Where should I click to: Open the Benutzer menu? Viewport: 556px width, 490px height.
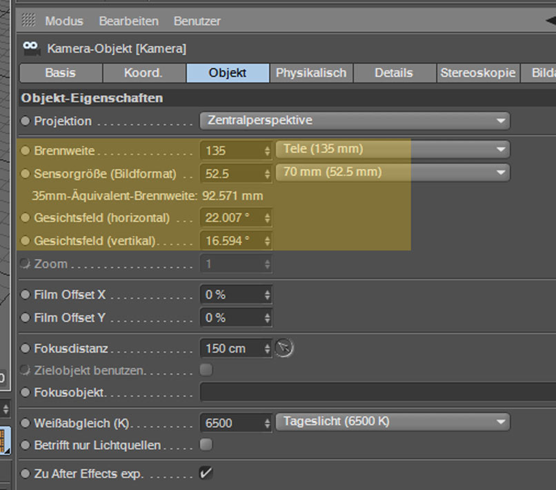click(x=197, y=21)
